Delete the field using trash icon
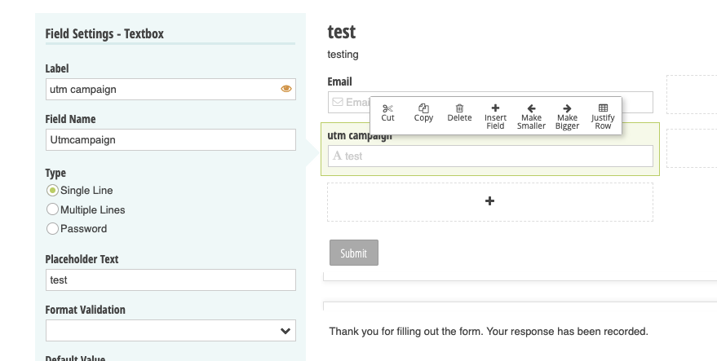 coord(459,108)
